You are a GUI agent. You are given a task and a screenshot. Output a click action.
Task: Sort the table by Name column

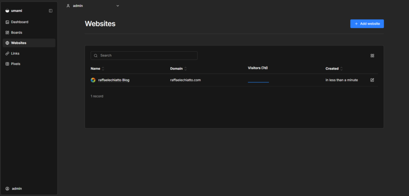[x=97, y=69]
